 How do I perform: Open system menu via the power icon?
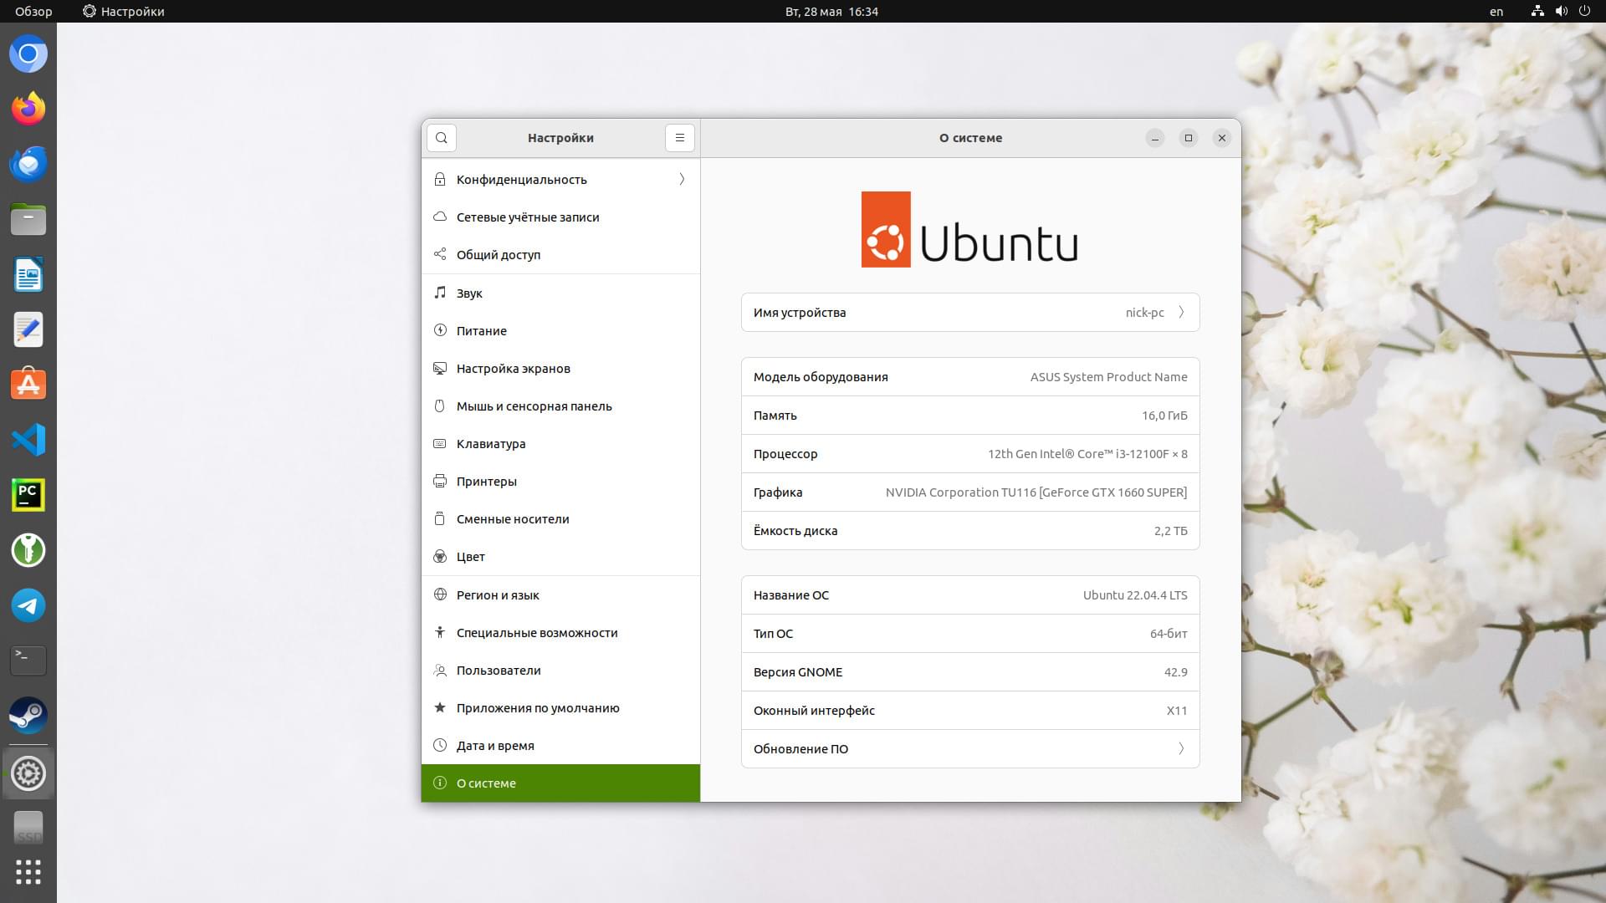click(1584, 12)
